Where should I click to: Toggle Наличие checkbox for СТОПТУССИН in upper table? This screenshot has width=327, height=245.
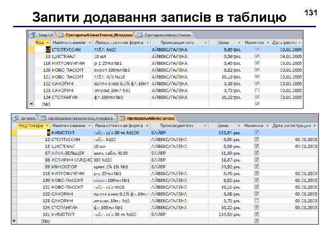tap(257, 49)
